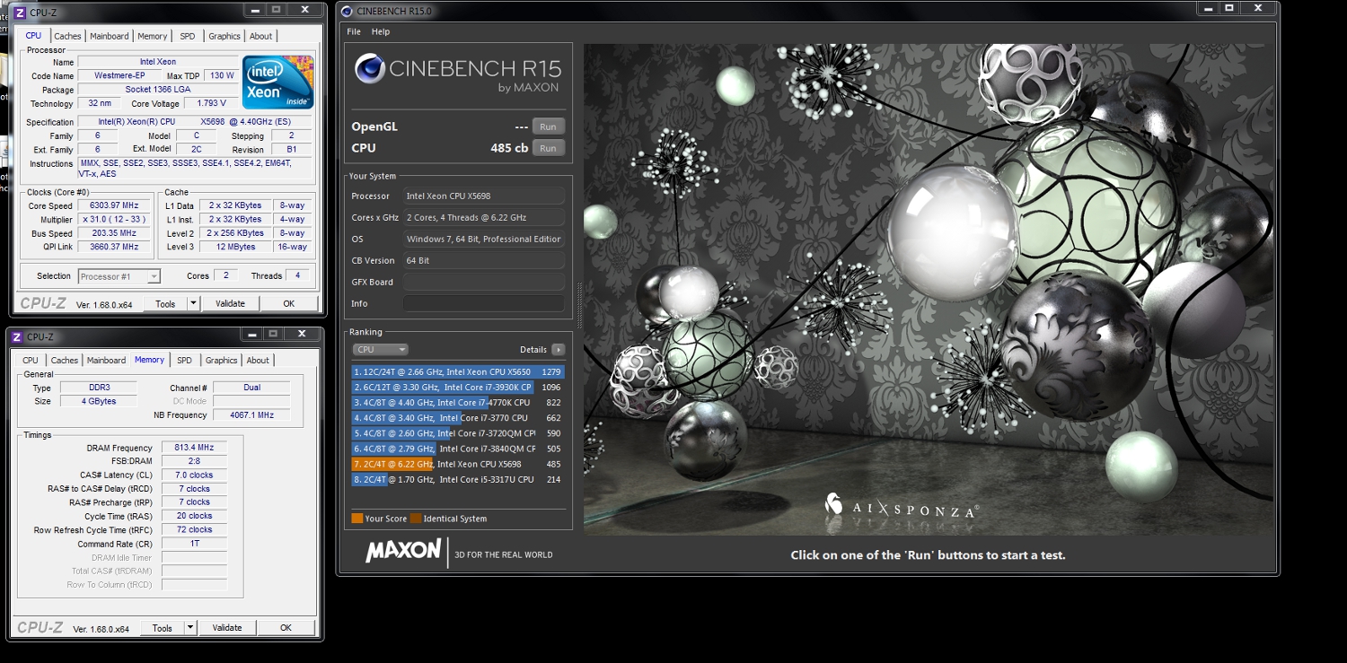Click Processor field Intel Xeon CPU X5698
Viewport: 1347px width, 663px height.
tap(484, 196)
